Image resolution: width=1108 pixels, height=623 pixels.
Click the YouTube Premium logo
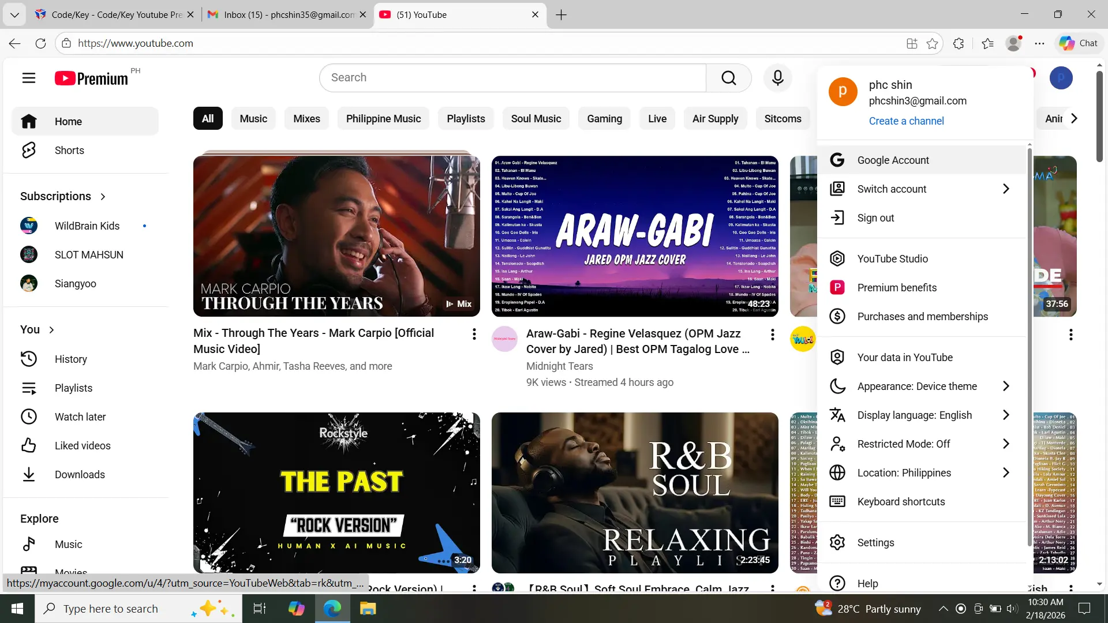(91, 78)
